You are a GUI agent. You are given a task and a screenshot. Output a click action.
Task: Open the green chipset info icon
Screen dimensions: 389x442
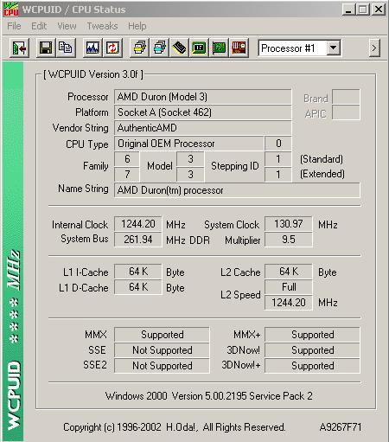pos(200,48)
